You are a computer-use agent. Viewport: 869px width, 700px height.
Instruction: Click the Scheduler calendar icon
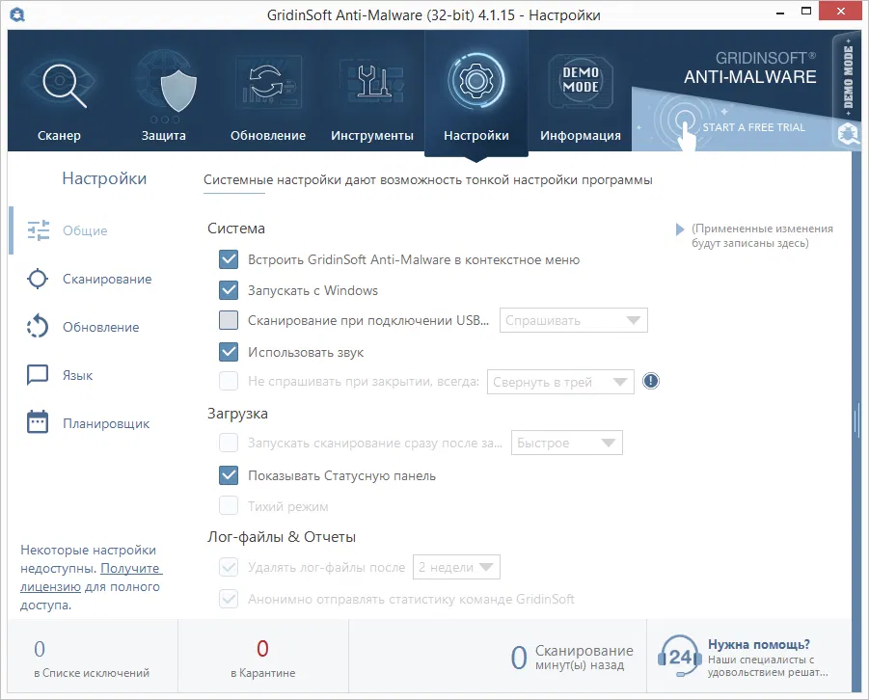pos(38,421)
